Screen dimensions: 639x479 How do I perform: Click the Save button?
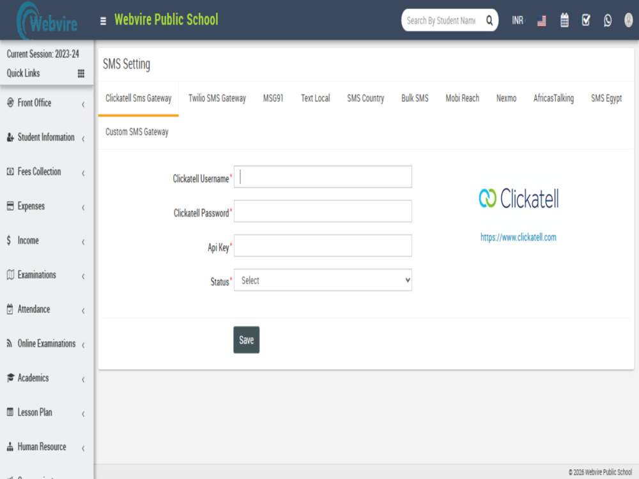coord(247,340)
